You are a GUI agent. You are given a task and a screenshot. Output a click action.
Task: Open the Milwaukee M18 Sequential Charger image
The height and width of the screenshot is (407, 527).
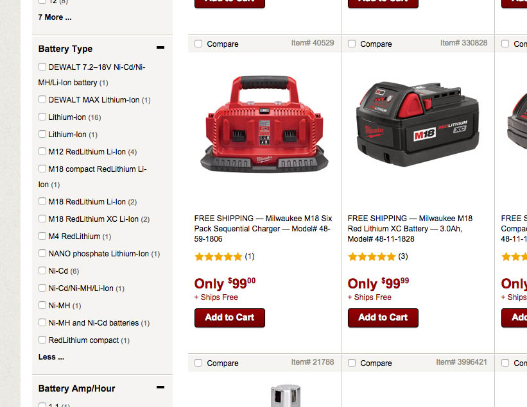pyautogui.click(x=264, y=124)
